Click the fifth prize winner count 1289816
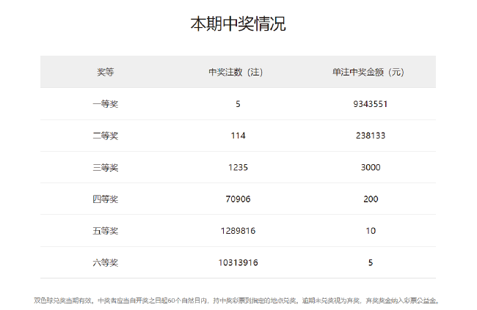 pyautogui.click(x=238, y=231)
